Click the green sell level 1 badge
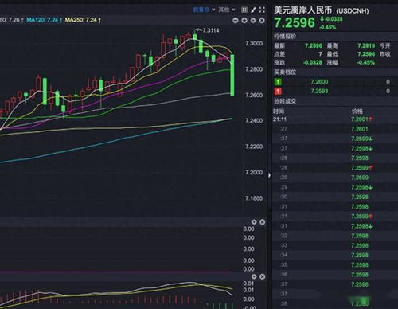Screen dimensions: 398x309 (x=278, y=82)
